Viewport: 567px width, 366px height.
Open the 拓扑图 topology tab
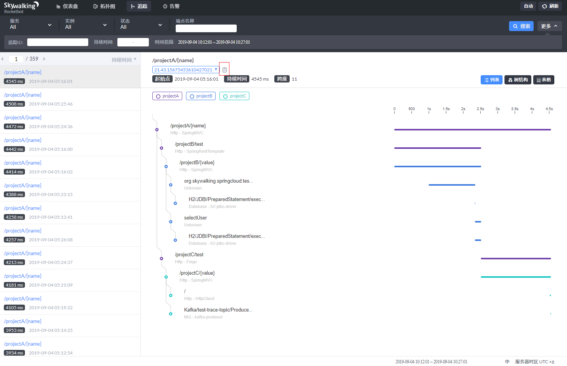coord(104,6)
